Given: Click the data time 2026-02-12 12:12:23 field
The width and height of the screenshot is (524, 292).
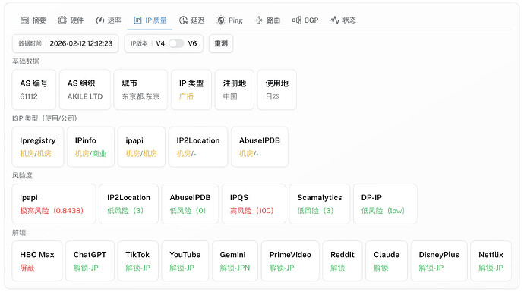Looking at the screenshot, I should 65,43.
